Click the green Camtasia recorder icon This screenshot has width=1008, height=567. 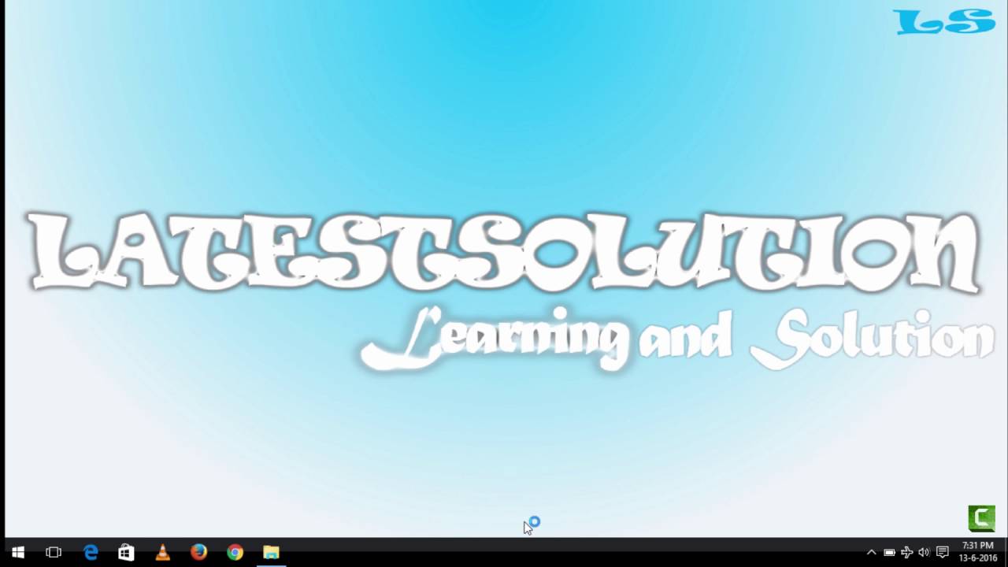(981, 519)
